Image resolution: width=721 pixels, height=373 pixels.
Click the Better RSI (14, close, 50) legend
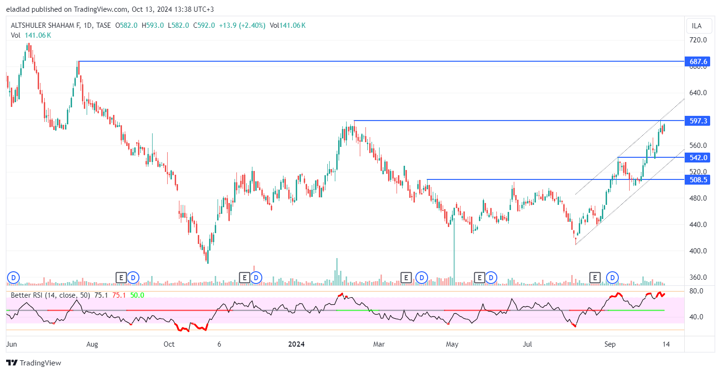(x=51, y=295)
